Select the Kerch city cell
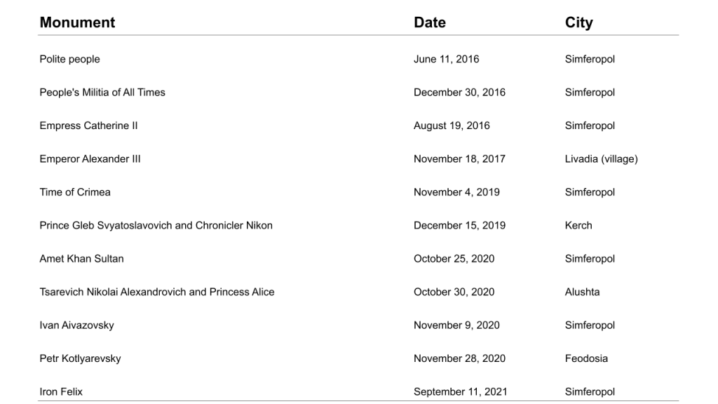718x404 pixels. pos(578,225)
